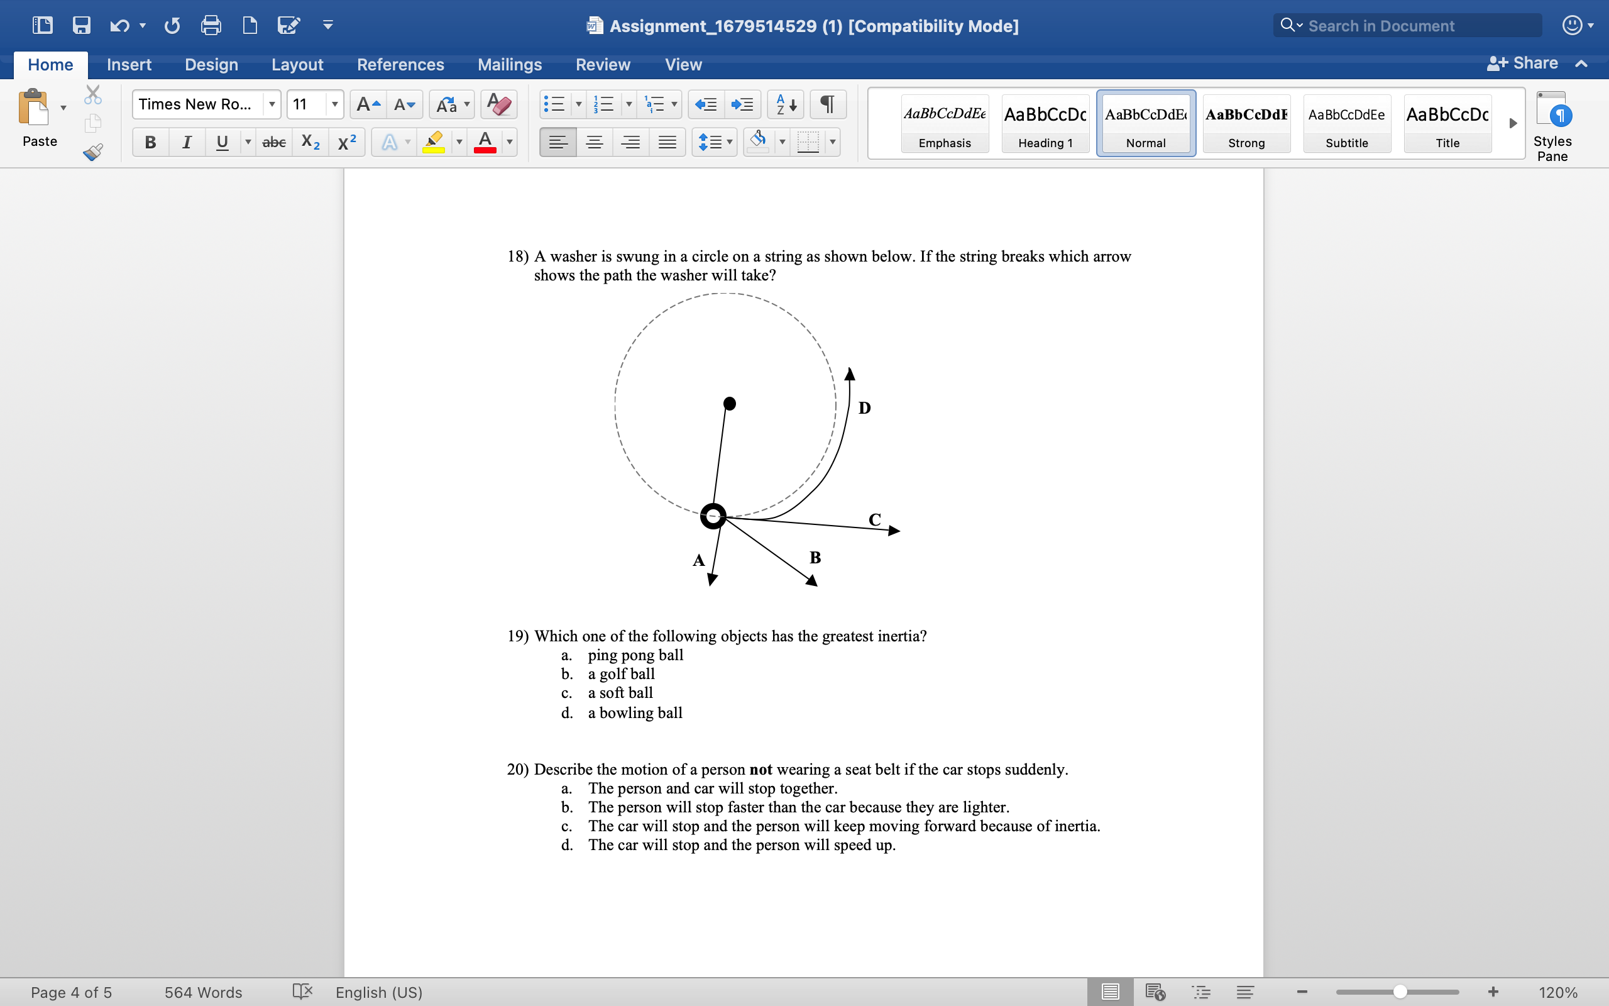The width and height of the screenshot is (1609, 1006).
Task: Open the font name dropdown
Action: pyautogui.click(x=272, y=104)
